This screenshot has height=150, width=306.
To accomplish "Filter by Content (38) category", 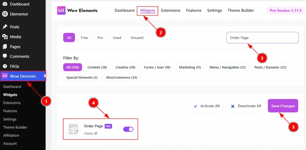I will point(97,67).
